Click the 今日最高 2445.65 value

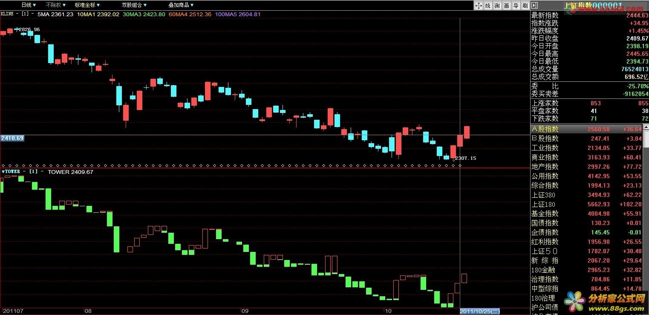pos(637,54)
